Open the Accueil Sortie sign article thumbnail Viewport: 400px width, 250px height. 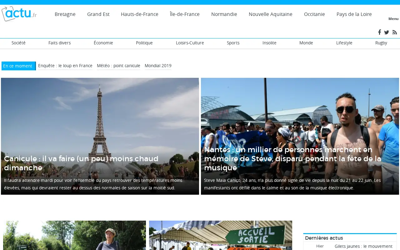221,235
